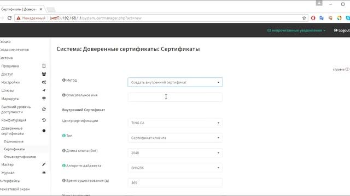Click the insecure connection warning icon
The height and width of the screenshot is (196, 350).
19,18
